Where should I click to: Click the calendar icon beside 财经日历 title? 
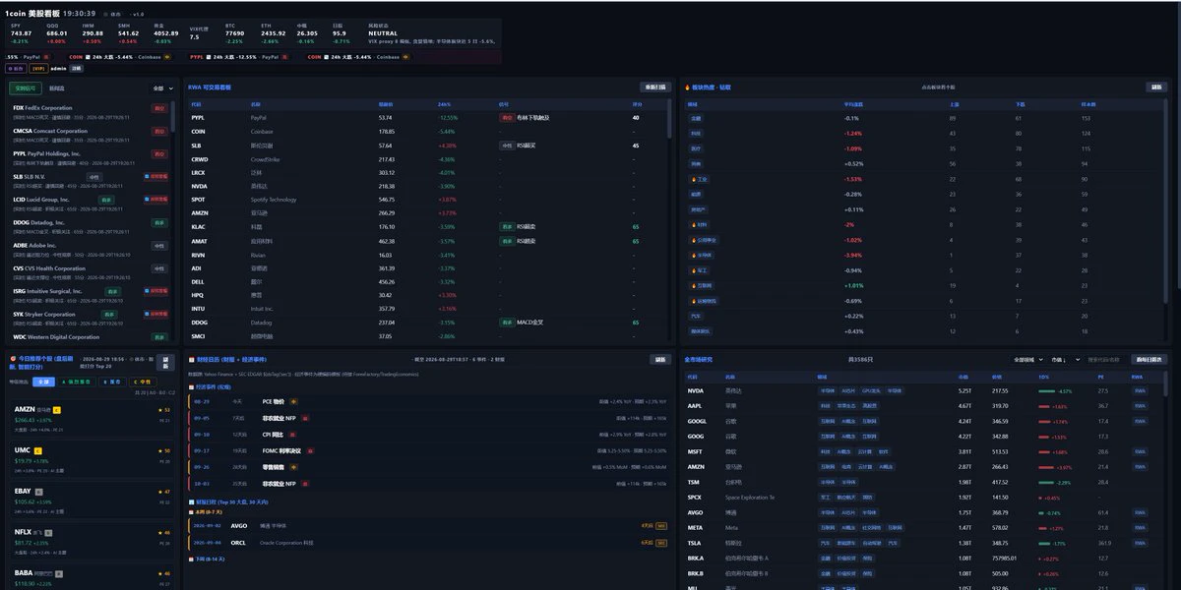point(191,360)
